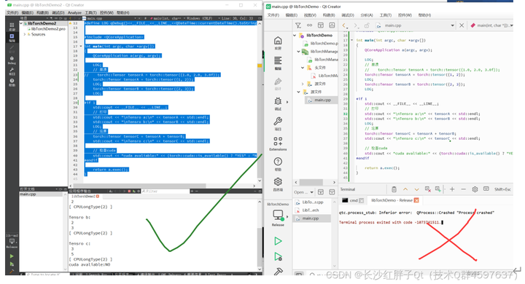
Task: Click vertical scrollbar of left code editor
Action: pyautogui.click(x=260, y=102)
